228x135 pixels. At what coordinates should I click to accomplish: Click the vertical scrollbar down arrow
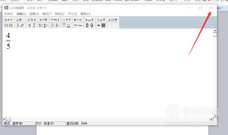(215, 115)
